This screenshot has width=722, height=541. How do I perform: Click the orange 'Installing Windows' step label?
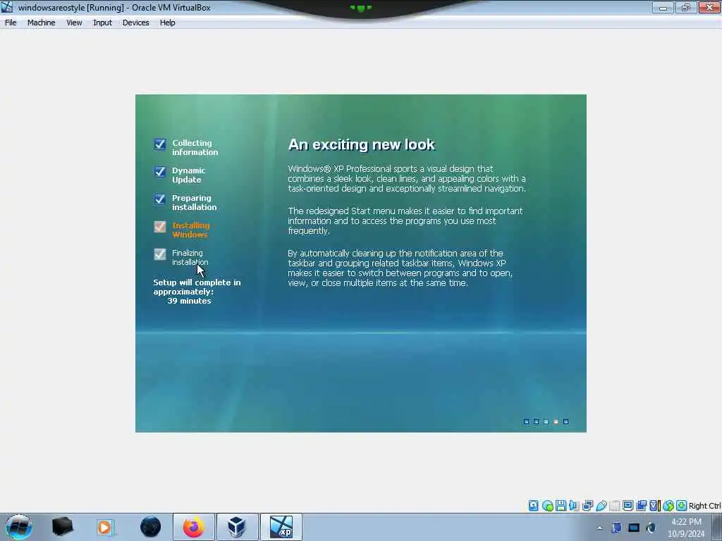click(x=190, y=230)
